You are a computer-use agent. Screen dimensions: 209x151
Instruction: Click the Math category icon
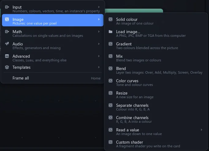pos(7,32)
